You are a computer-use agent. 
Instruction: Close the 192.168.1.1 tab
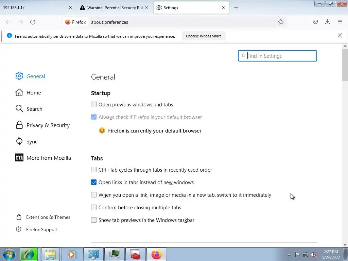[x=70, y=7]
